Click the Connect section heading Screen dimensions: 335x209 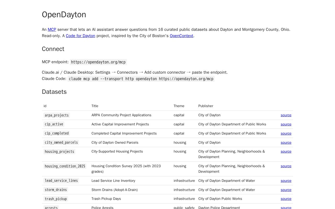53,49
